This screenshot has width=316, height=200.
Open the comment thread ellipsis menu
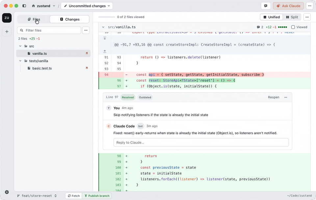coord(286,97)
